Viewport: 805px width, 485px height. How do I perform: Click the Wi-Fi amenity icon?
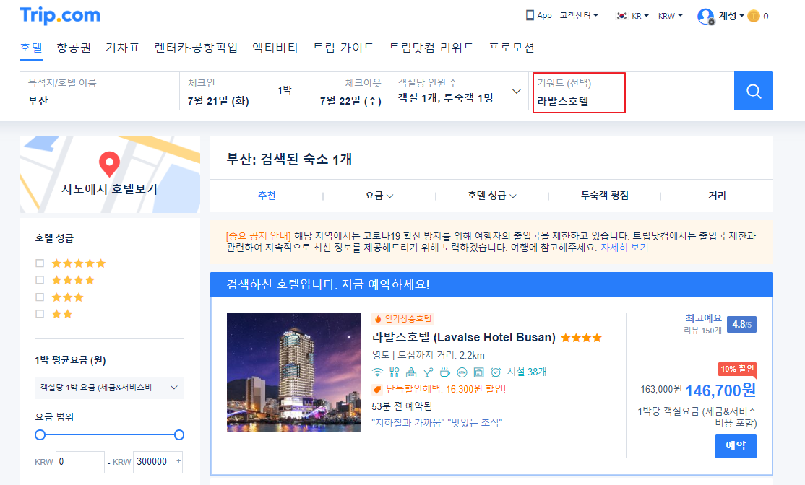click(377, 372)
